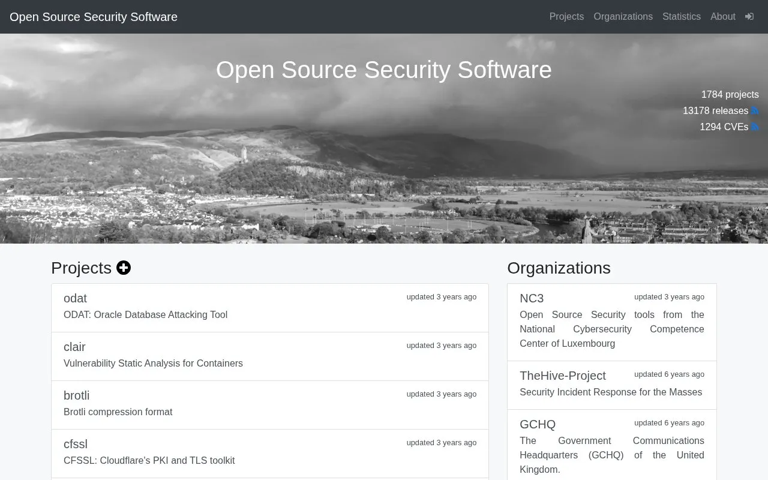Go to Organizations in the navbar
This screenshot has width=768, height=480.
[x=623, y=17]
